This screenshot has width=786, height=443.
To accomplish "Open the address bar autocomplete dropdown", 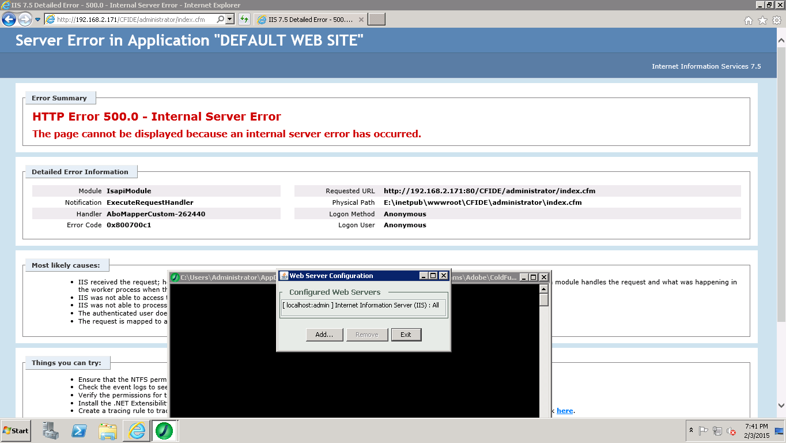I will 230,20.
